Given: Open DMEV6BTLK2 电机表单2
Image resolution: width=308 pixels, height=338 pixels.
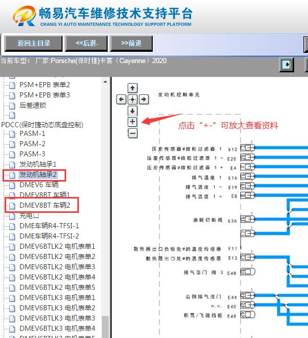Looking at the screenshot, I should click(57, 256).
